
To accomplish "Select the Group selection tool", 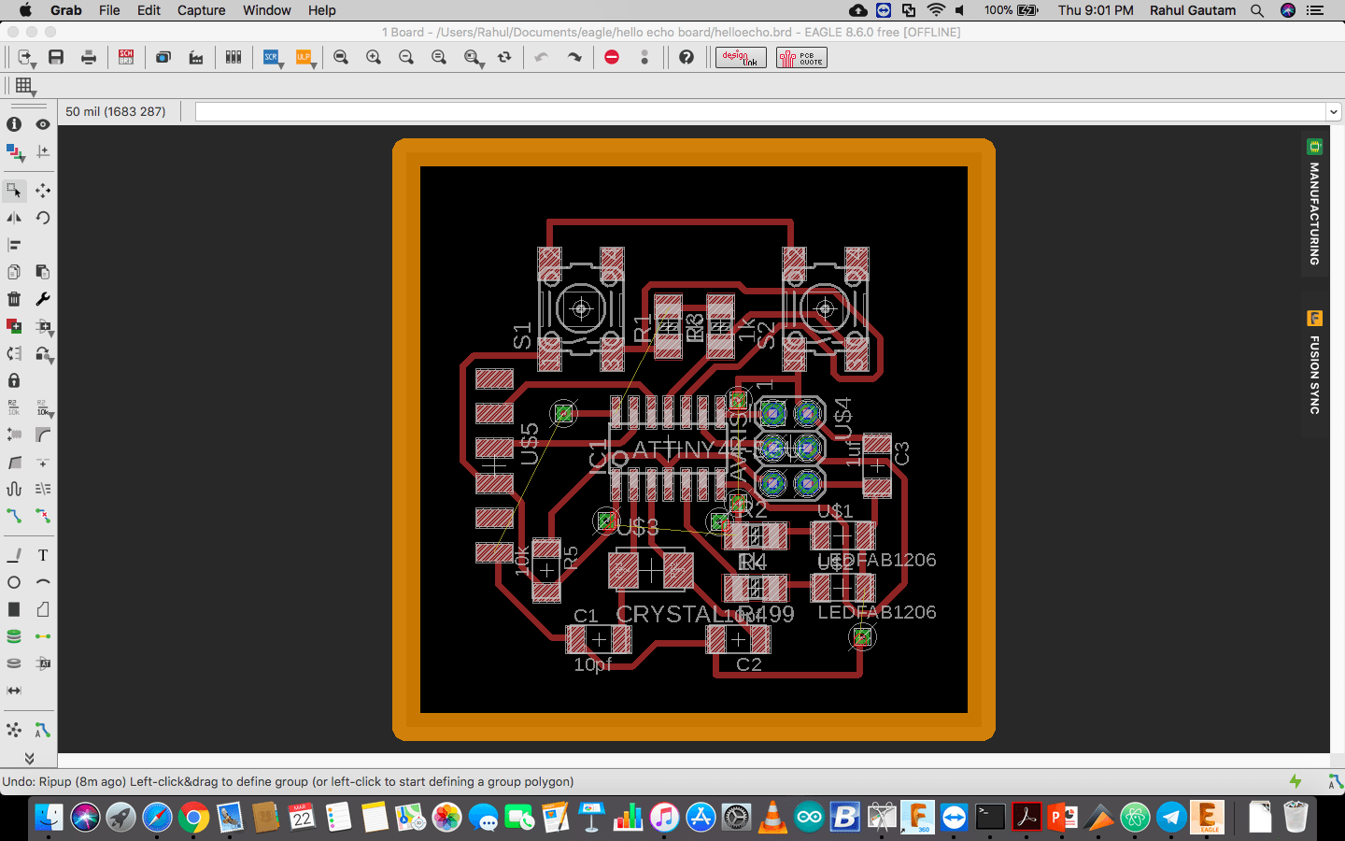I will pyautogui.click(x=14, y=191).
